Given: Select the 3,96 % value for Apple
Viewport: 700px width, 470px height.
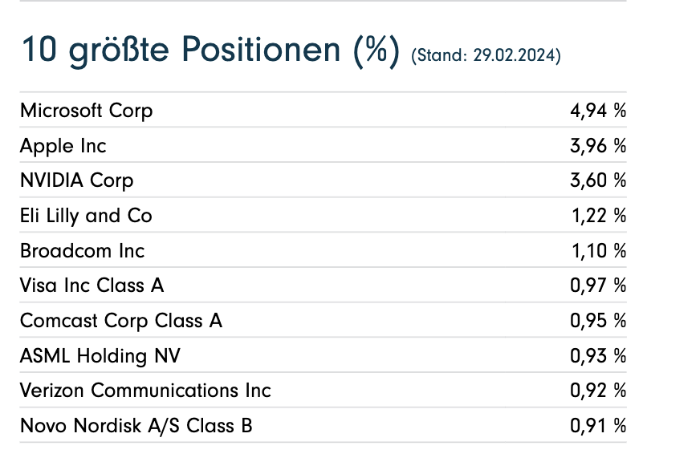Looking at the screenshot, I should point(597,146).
